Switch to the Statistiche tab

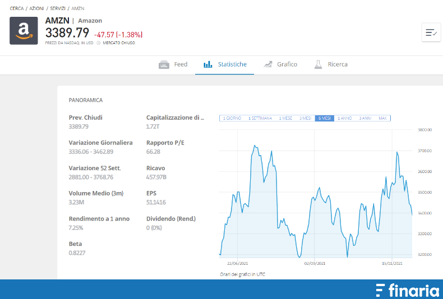pyautogui.click(x=225, y=64)
